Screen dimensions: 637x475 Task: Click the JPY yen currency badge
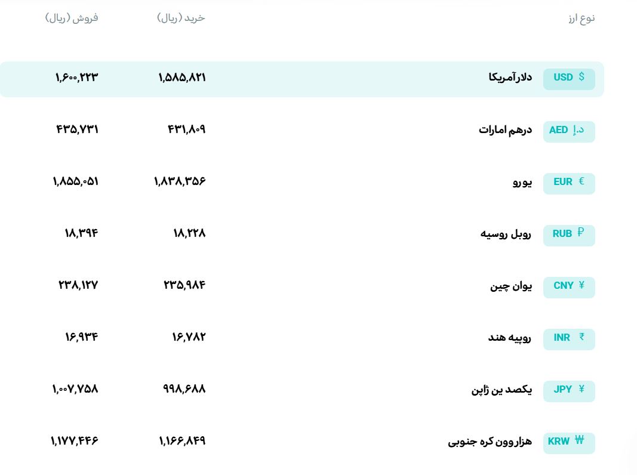(x=569, y=391)
